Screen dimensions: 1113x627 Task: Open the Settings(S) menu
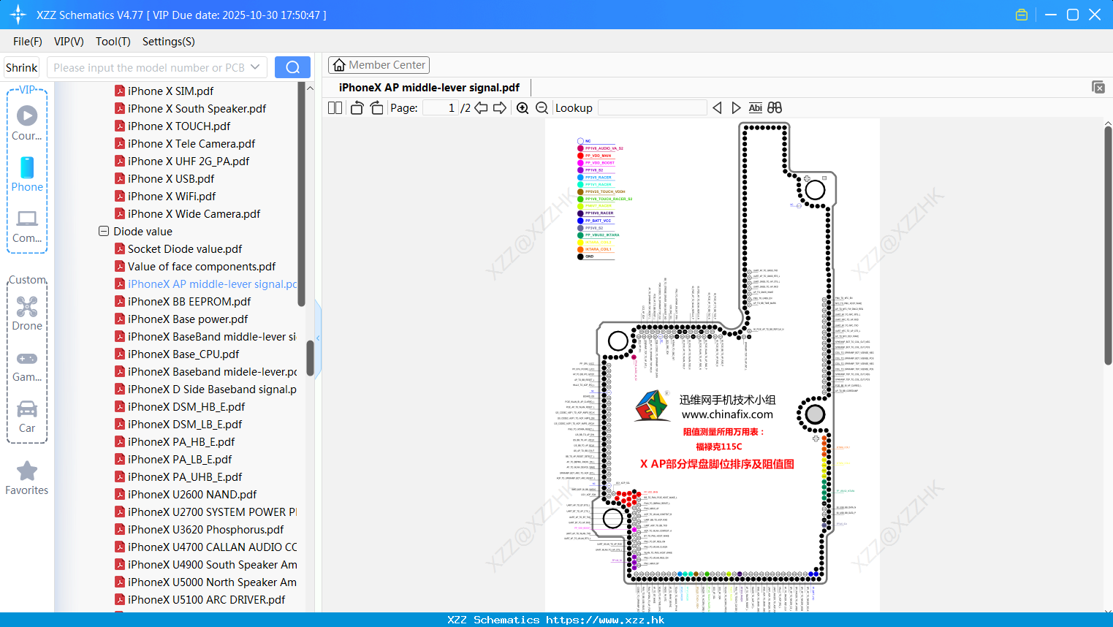click(x=169, y=42)
